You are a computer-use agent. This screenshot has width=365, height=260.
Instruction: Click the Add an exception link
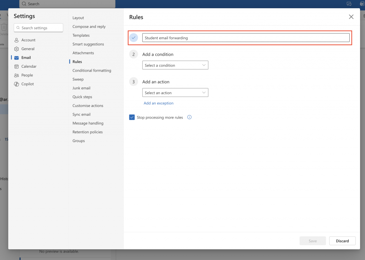tap(158, 103)
